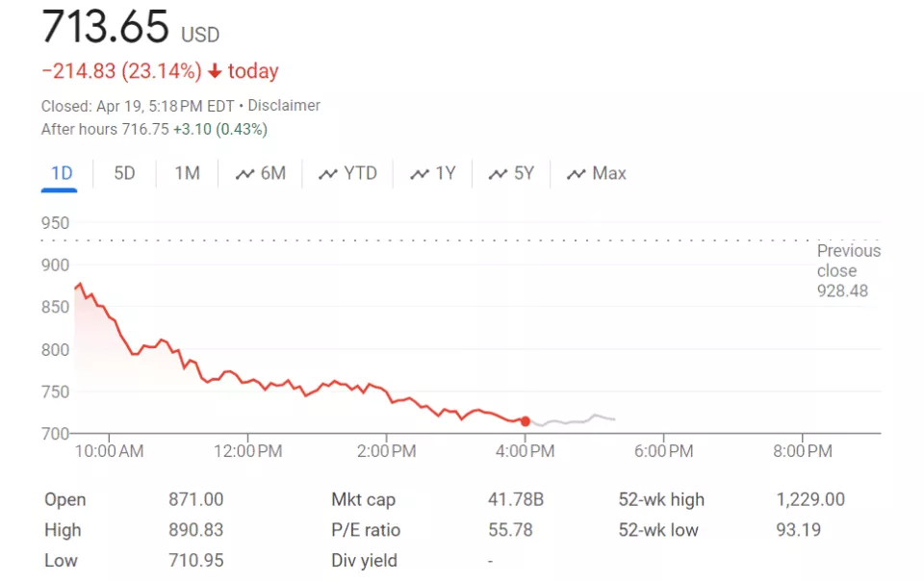The image size is (924, 581).
Task: Click the Mkt cap value 41.78B
Action: (x=516, y=499)
